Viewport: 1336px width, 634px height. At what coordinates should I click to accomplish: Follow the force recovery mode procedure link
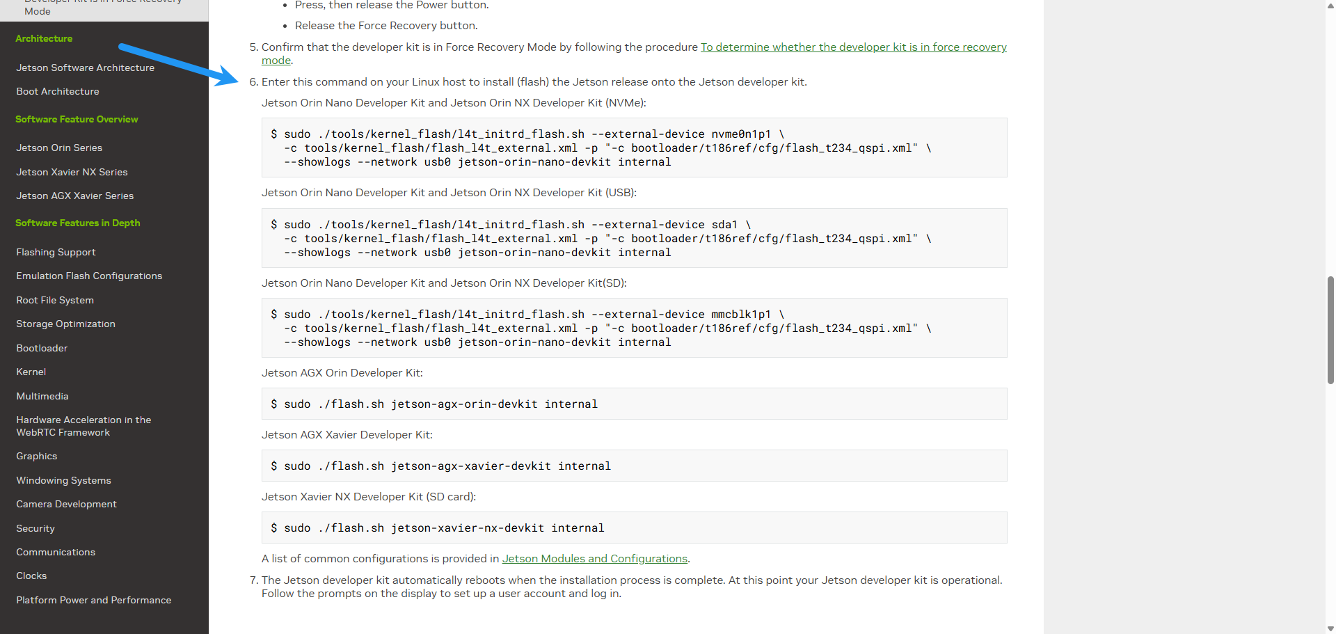pos(853,47)
